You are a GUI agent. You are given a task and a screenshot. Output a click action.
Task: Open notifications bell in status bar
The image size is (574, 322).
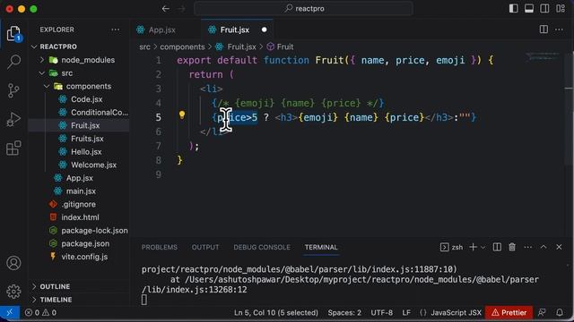[x=560, y=312]
